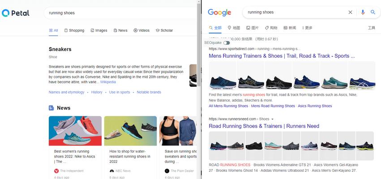Viewport: 381px width, 179px height.
Task: Switch to Petal's Shopping tab
Action: click(74, 30)
